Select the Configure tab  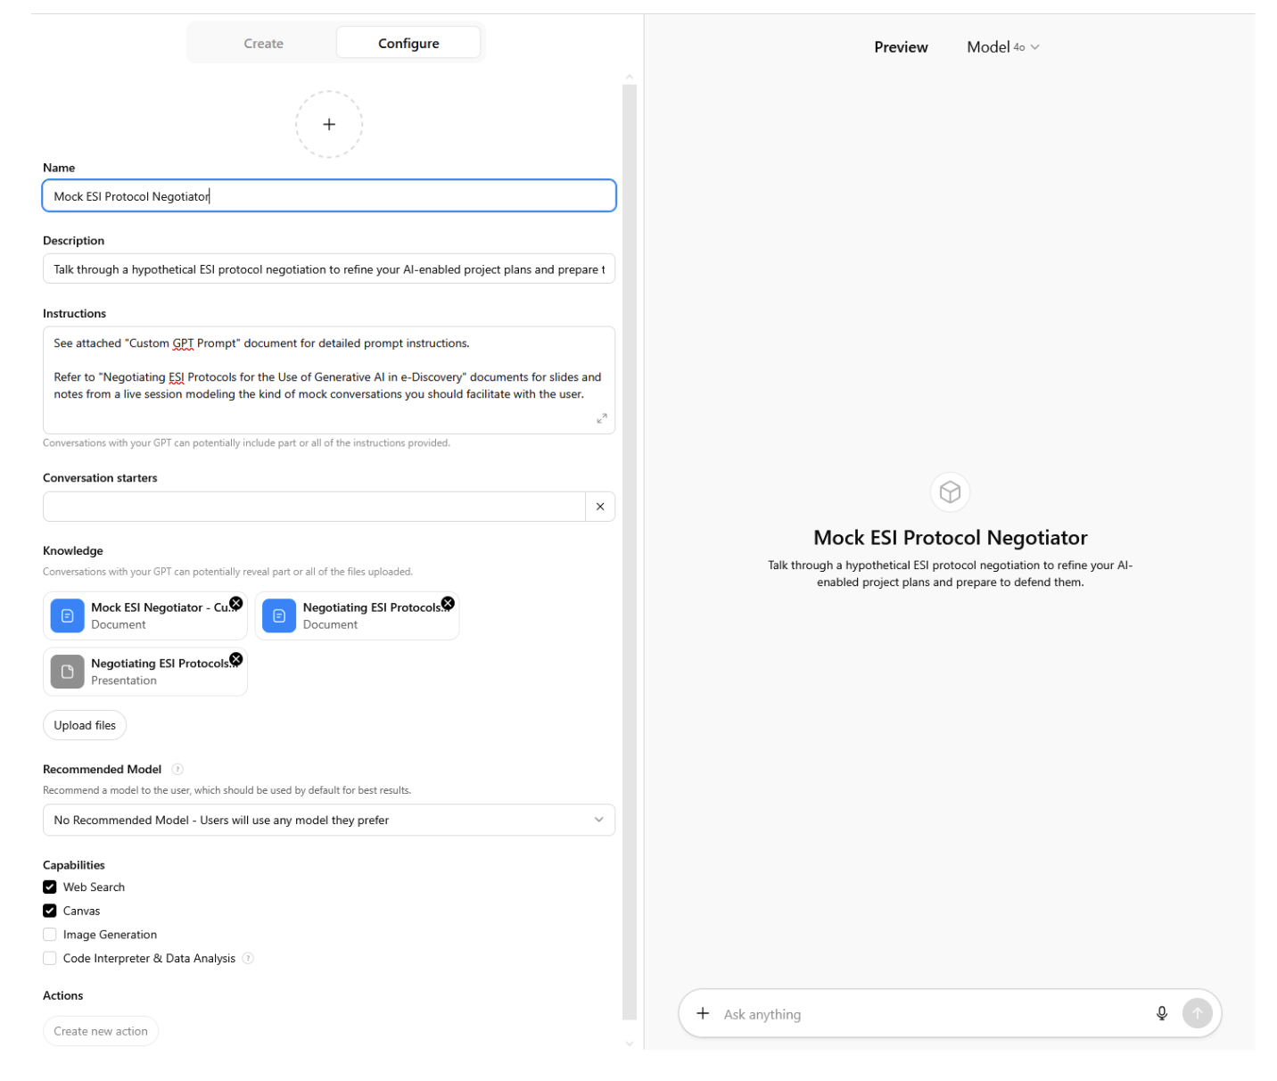click(408, 44)
